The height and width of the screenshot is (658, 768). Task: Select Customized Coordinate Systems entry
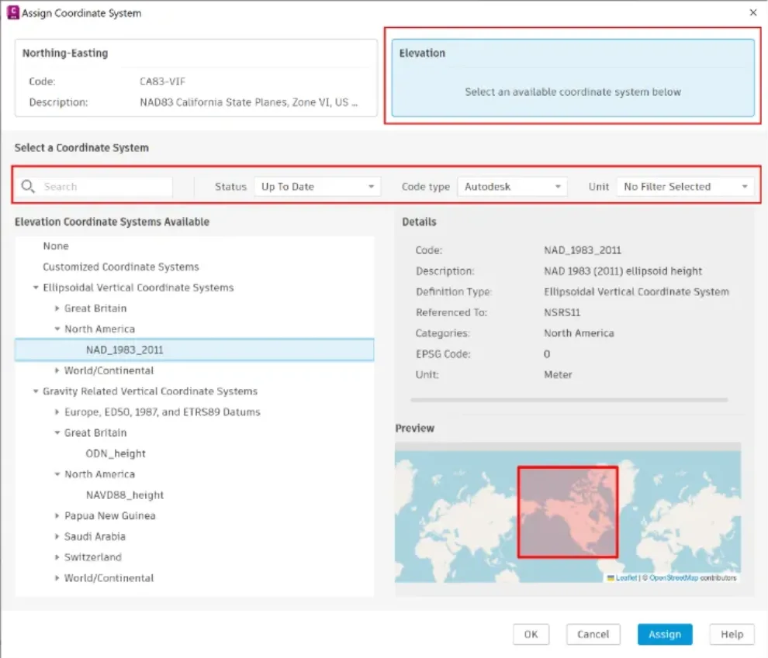coord(120,267)
